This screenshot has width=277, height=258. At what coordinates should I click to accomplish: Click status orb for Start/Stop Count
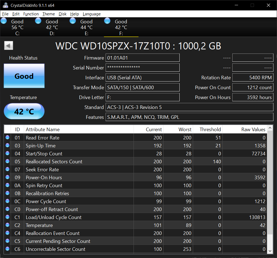(x=7, y=153)
